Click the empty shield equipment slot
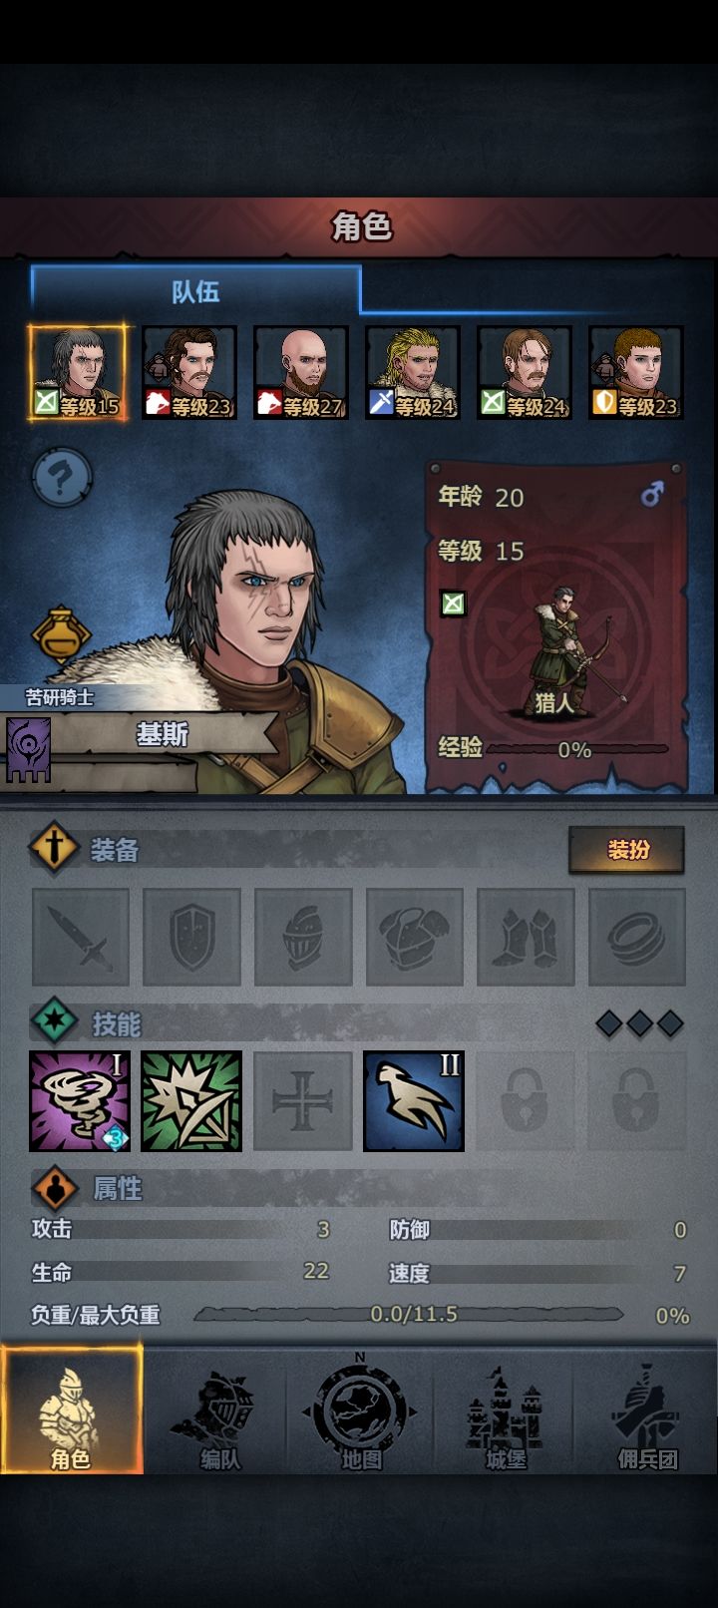 point(192,938)
